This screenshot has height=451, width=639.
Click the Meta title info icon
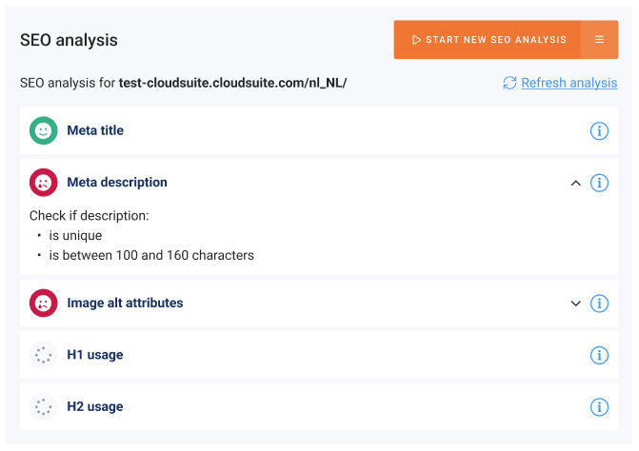pos(599,131)
